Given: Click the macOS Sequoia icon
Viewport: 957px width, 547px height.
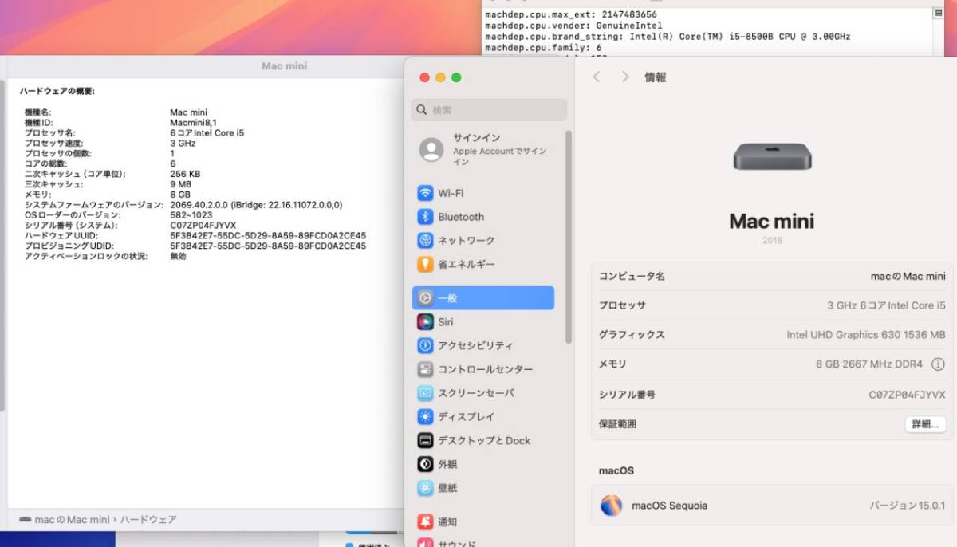Looking at the screenshot, I should click(x=612, y=505).
